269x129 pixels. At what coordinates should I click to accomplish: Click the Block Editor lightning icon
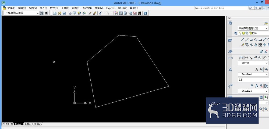[x=94, y=13]
